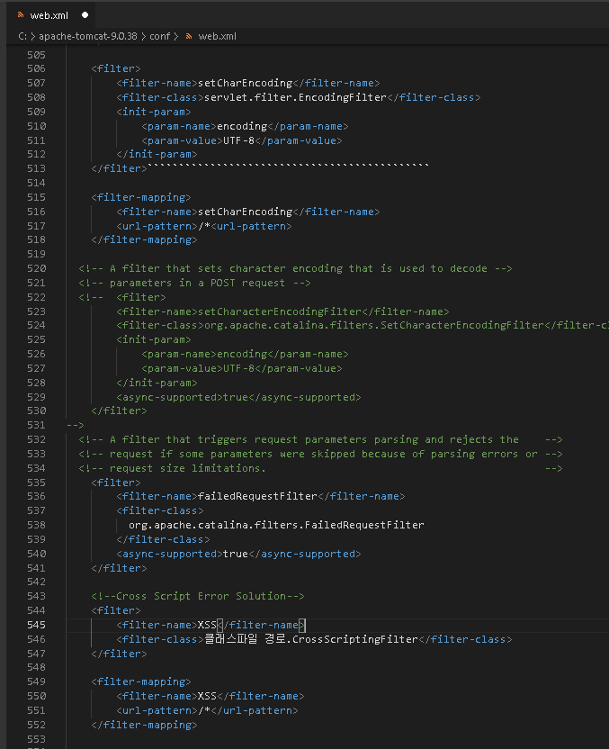The width and height of the screenshot is (609, 749).
Task: Click the XML file icon on the web.xml tab
Action: 21,15
